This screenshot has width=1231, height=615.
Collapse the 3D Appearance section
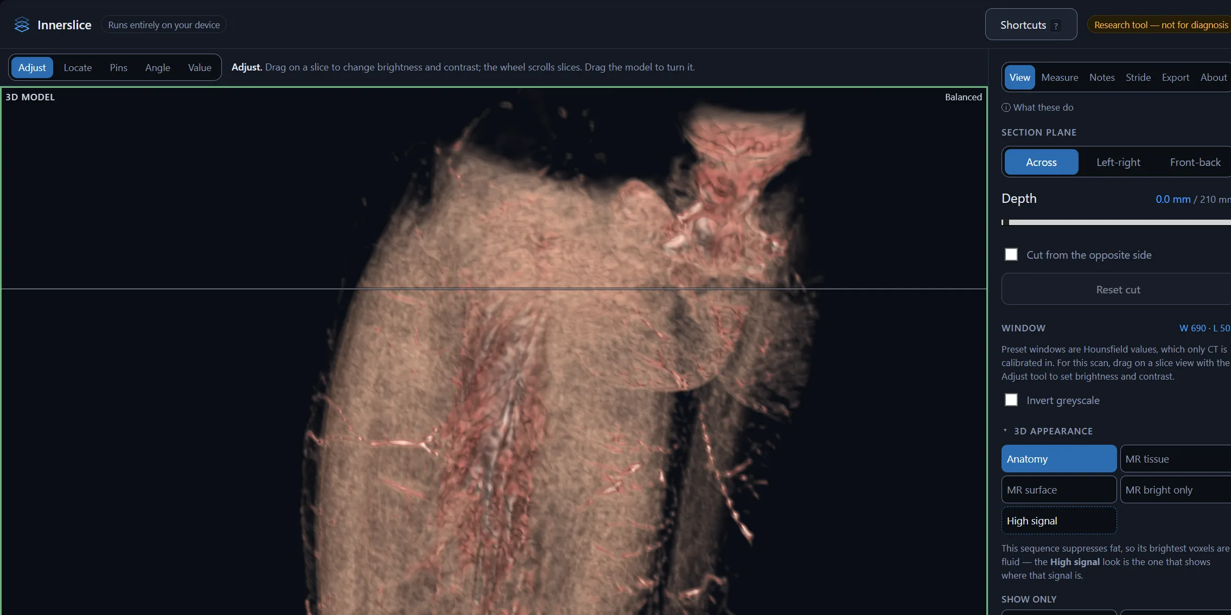1047,431
